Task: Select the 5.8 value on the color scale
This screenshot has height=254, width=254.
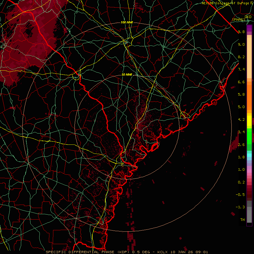Action: (241, 95)
